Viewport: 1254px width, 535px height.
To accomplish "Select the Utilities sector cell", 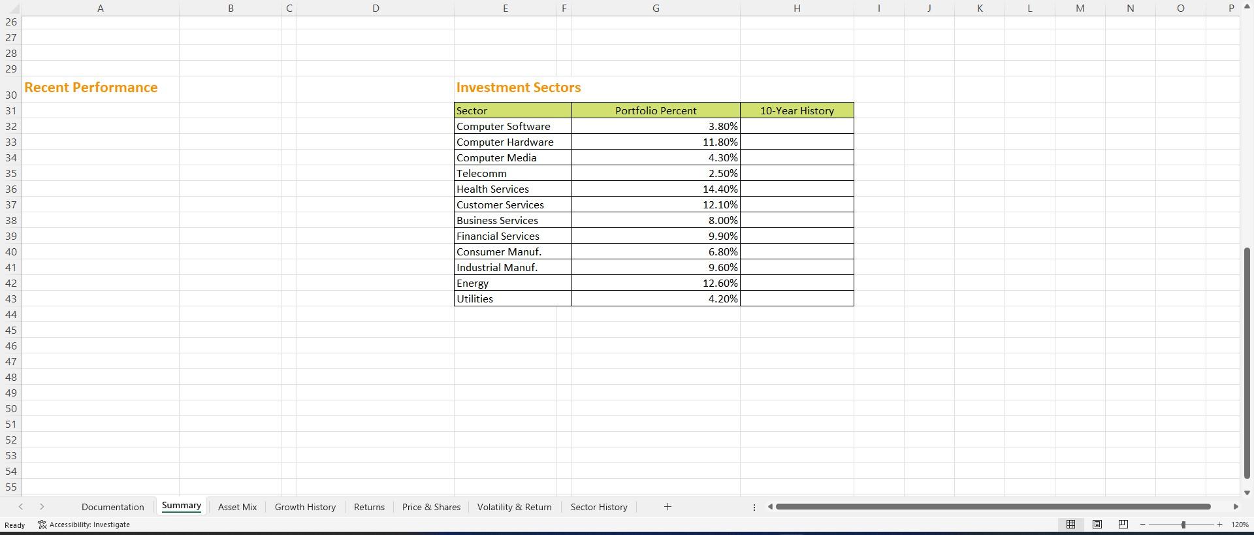I will pos(513,299).
